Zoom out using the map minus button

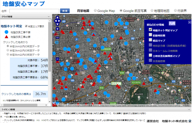pyautogui.click(x=57, y=59)
